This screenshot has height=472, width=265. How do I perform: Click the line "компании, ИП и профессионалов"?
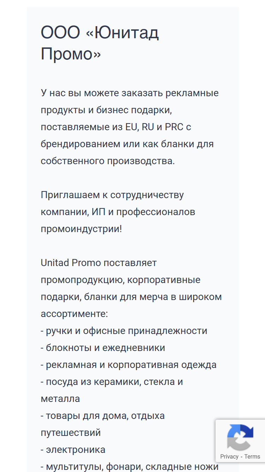118,212
